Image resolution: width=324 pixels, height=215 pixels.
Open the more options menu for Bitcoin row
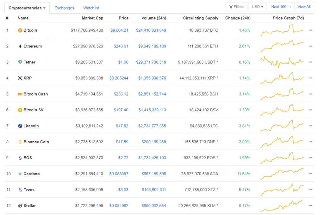(x=310, y=30)
